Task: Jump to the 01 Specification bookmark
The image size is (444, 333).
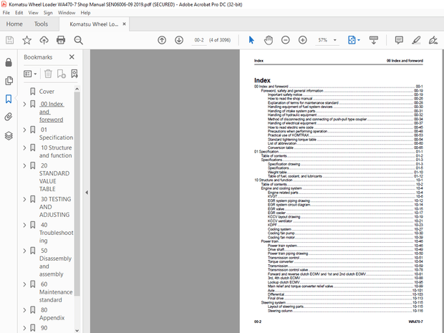Action: pos(56,134)
